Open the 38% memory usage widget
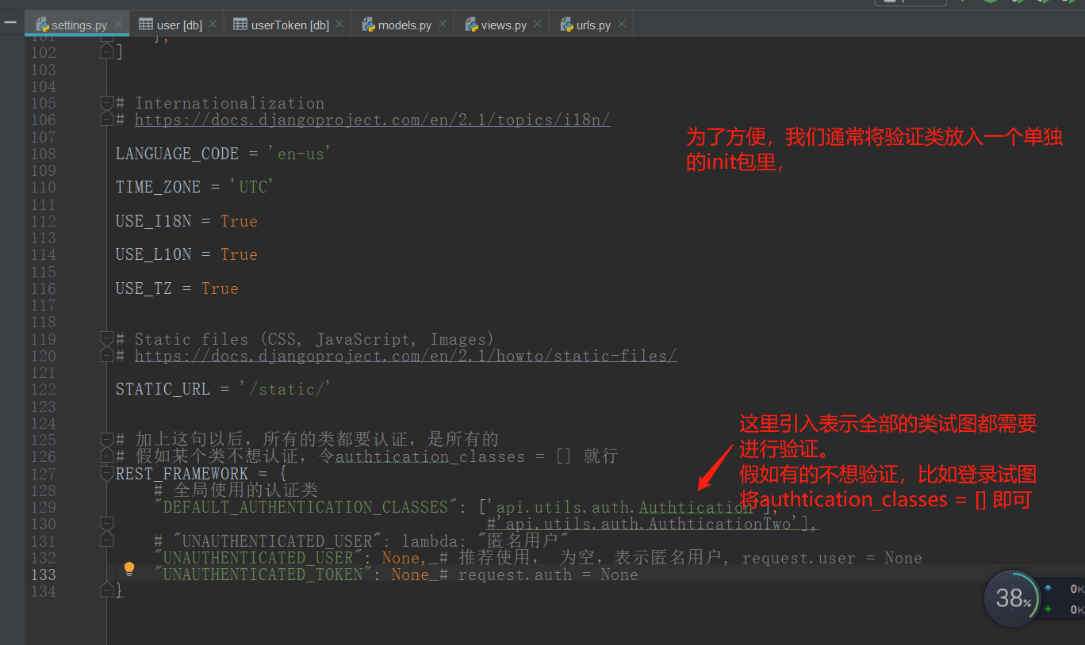 (1010, 598)
